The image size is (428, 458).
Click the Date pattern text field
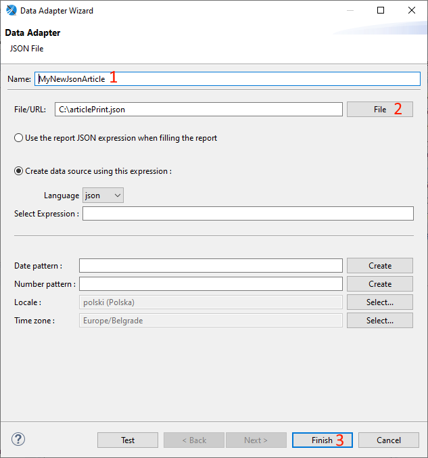pyautogui.click(x=210, y=266)
